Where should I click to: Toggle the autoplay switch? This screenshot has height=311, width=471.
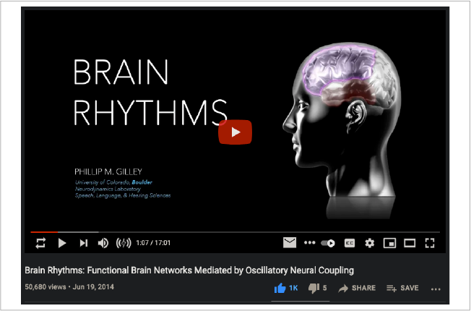click(329, 243)
